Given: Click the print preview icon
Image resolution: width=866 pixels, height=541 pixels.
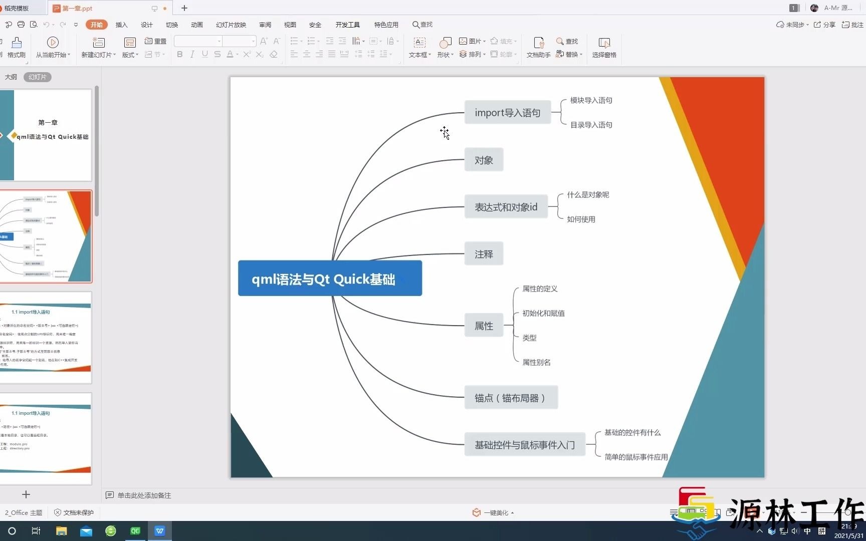Looking at the screenshot, I should (x=34, y=25).
